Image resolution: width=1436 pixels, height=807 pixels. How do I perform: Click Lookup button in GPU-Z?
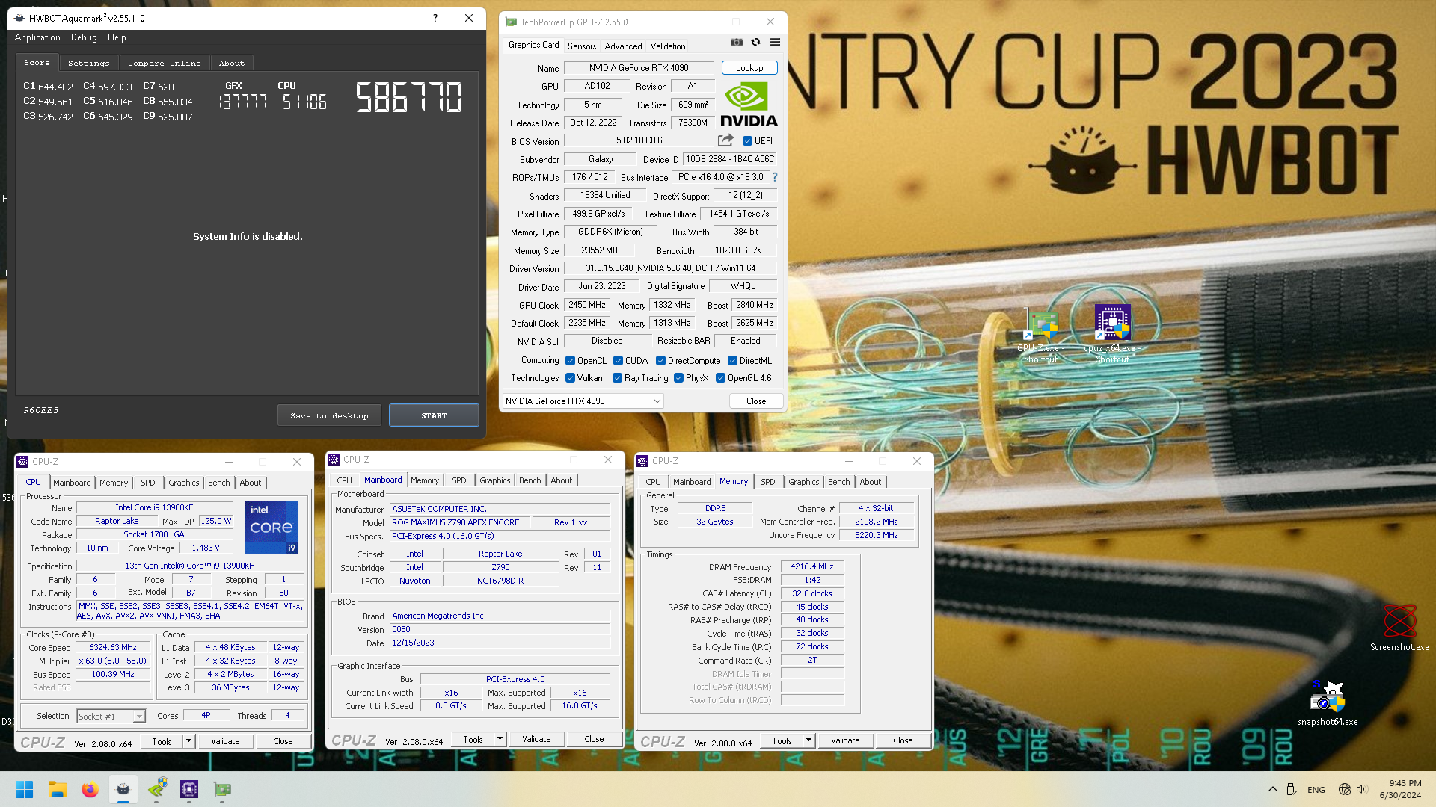749,68
